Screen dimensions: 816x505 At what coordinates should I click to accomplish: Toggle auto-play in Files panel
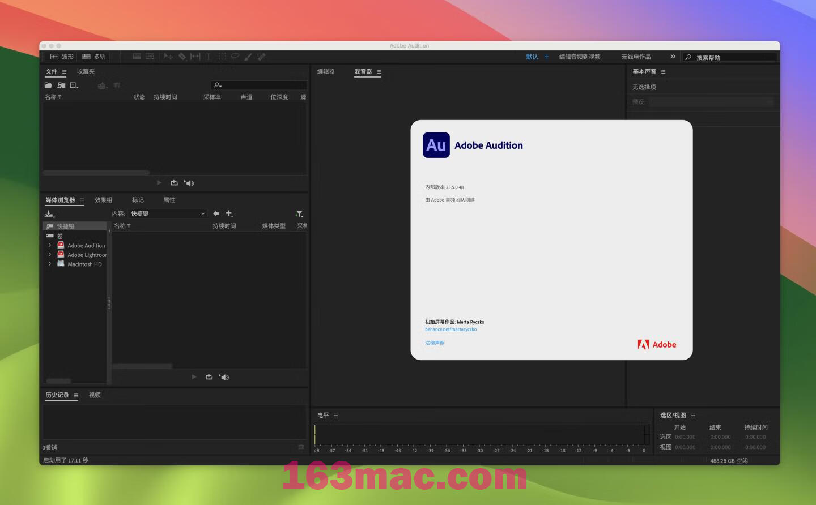pos(189,183)
